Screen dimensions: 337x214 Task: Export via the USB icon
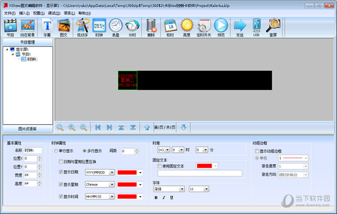coord(257,28)
